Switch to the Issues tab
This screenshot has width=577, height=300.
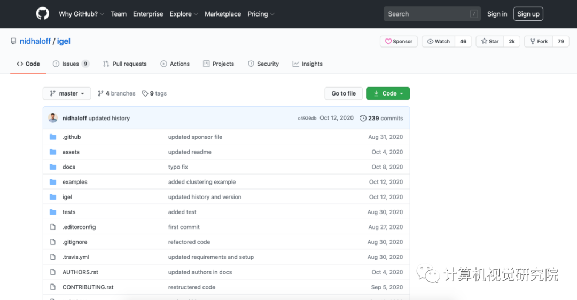[71, 64]
